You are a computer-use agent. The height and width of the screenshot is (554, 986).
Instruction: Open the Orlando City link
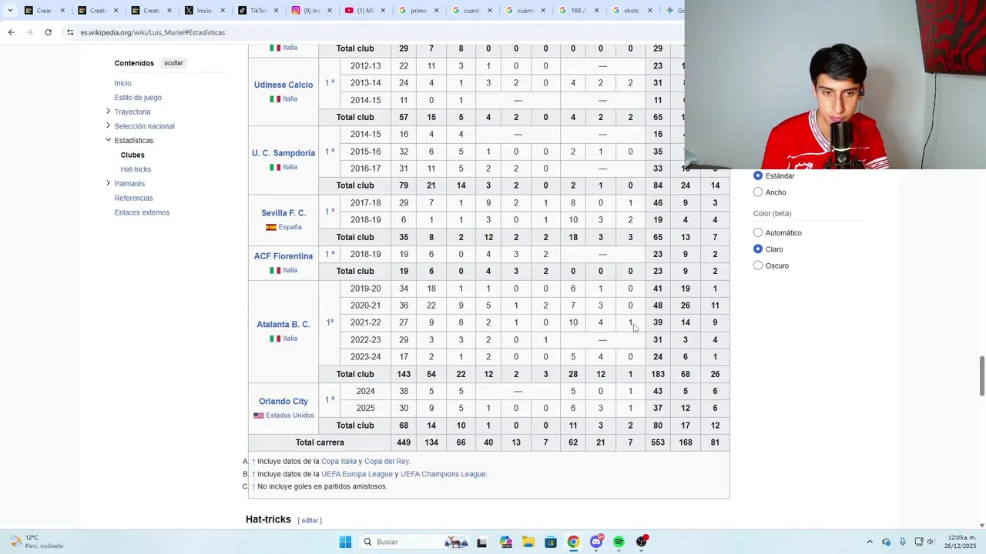pyautogui.click(x=283, y=402)
